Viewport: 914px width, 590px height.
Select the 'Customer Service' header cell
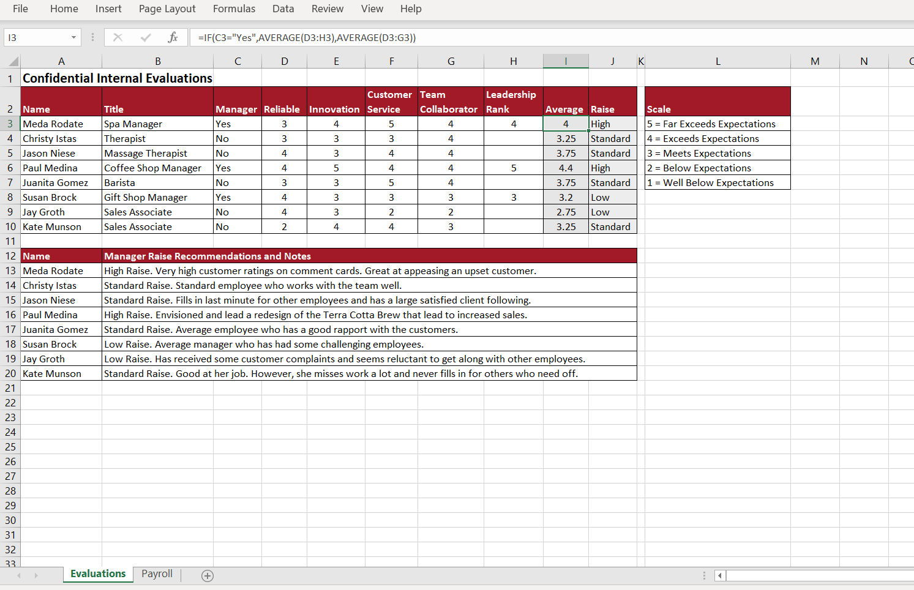click(x=391, y=102)
